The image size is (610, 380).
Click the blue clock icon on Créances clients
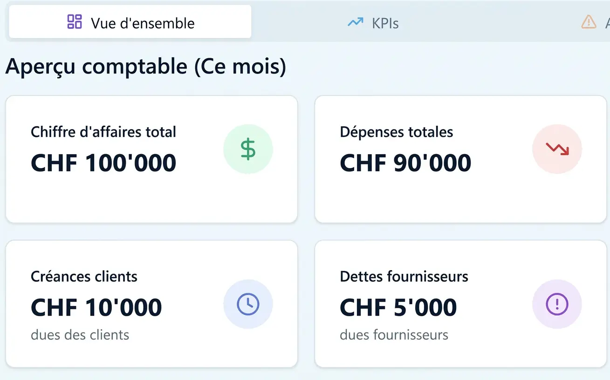(x=248, y=303)
